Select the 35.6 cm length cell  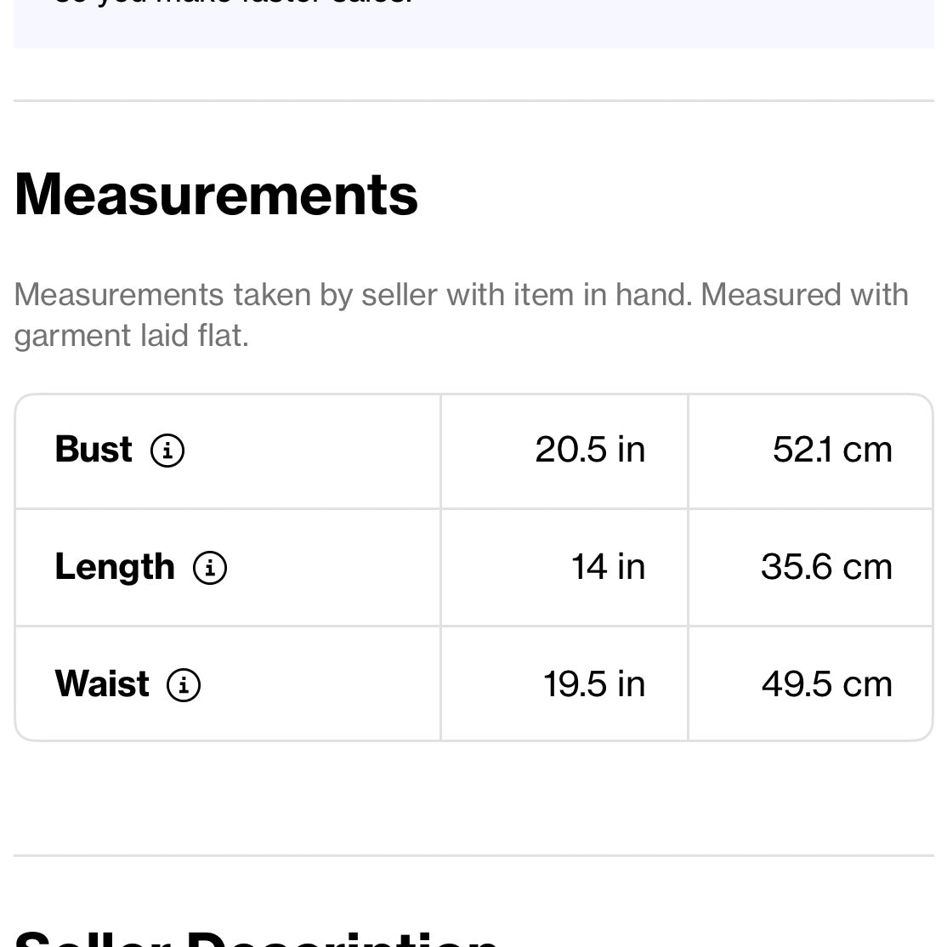pyautogui.click(x=826, y=567)
